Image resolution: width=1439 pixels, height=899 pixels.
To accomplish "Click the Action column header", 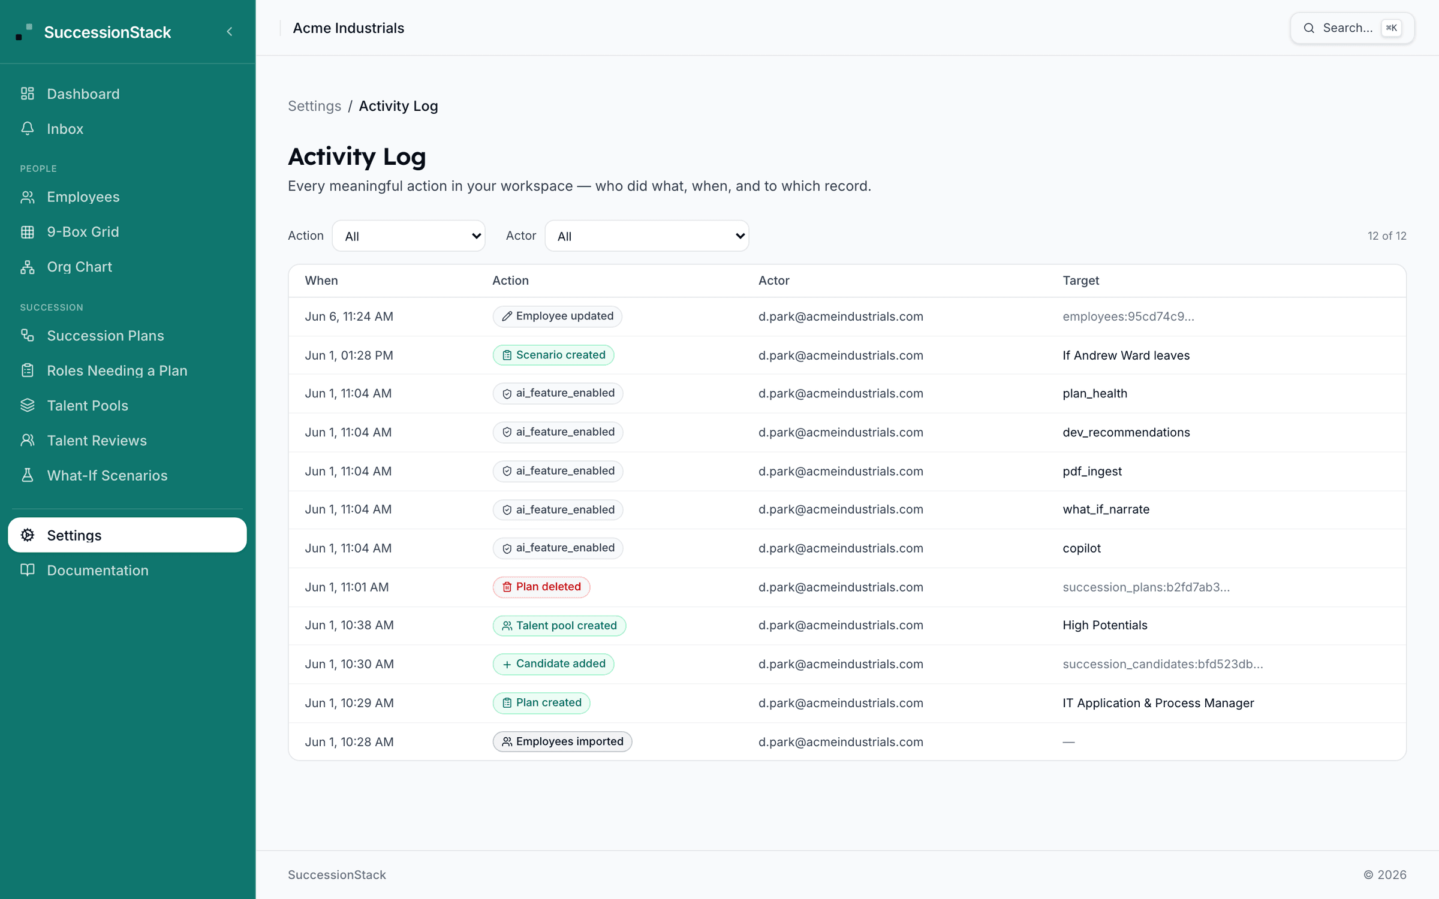I will [x=510, y=280].
